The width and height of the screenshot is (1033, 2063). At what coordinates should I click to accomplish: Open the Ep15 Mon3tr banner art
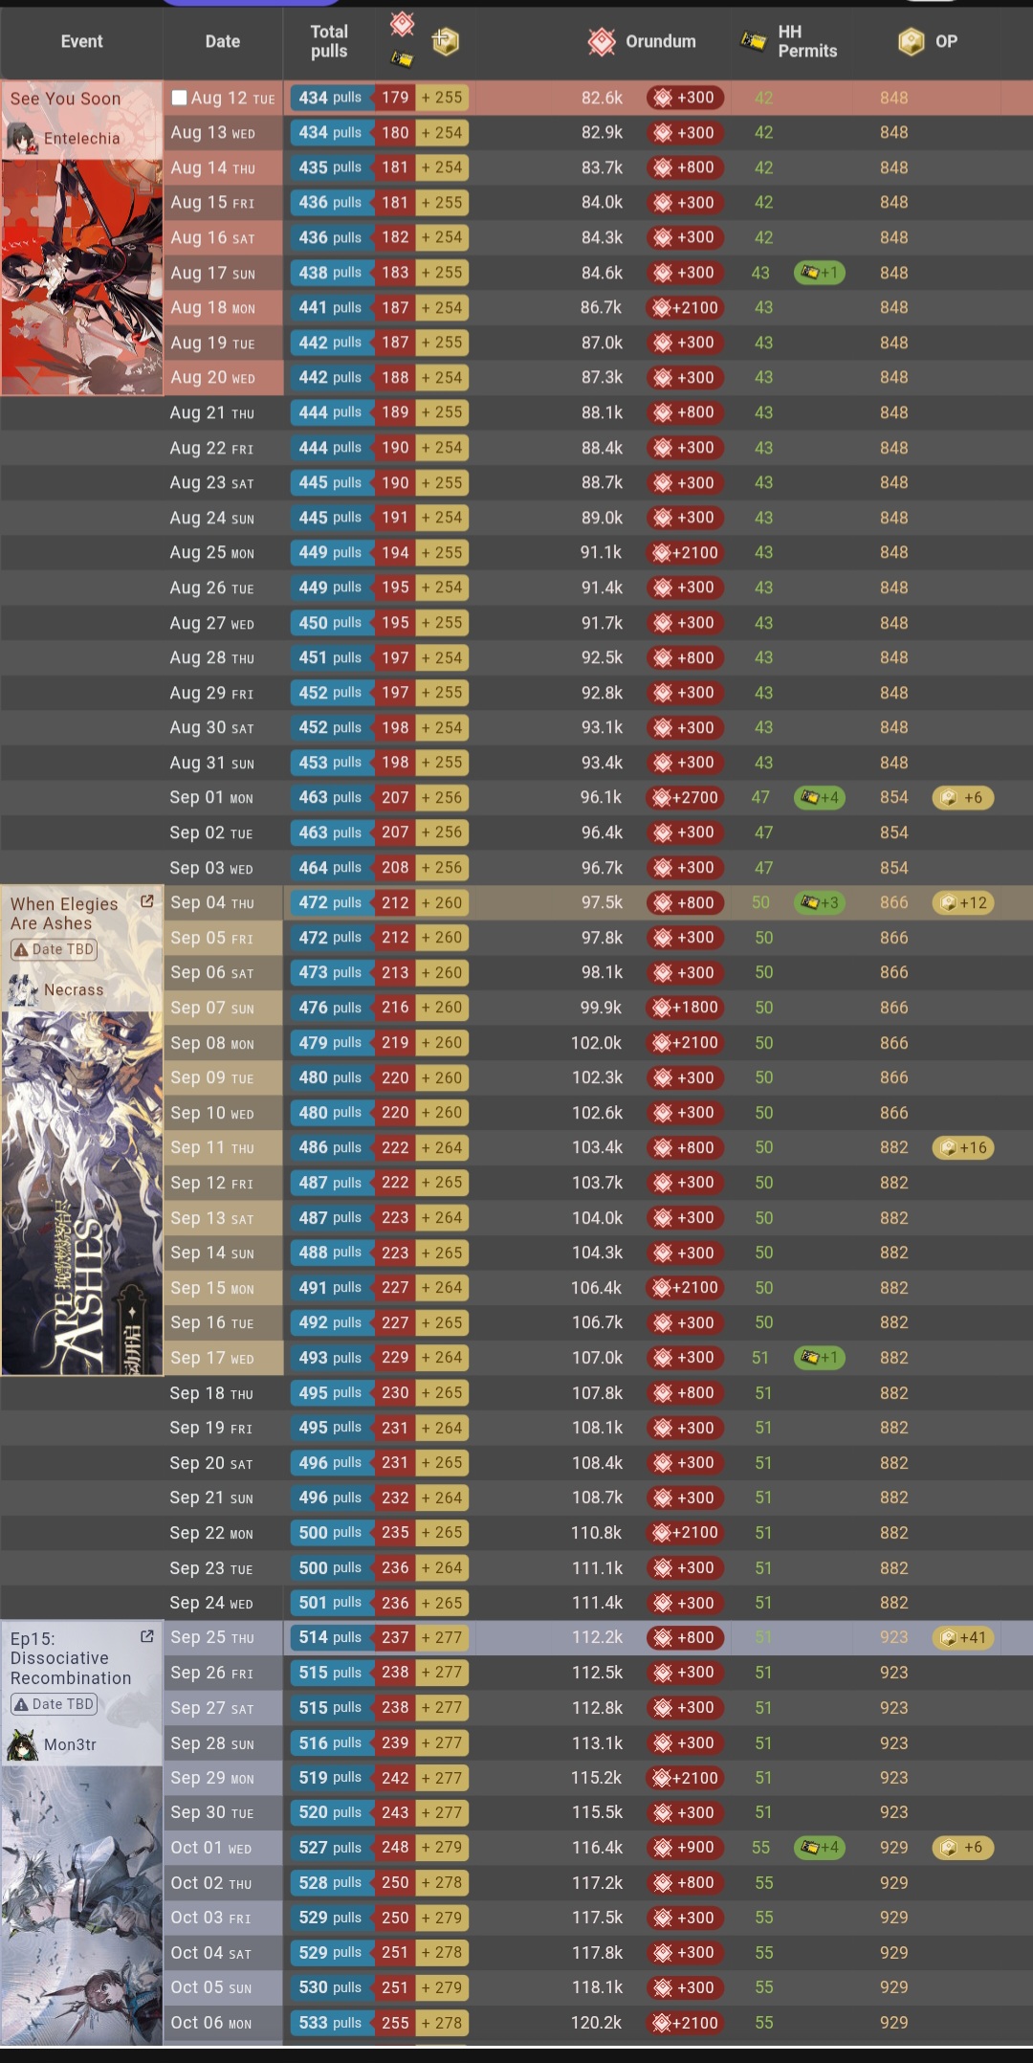coord(81,1904)
